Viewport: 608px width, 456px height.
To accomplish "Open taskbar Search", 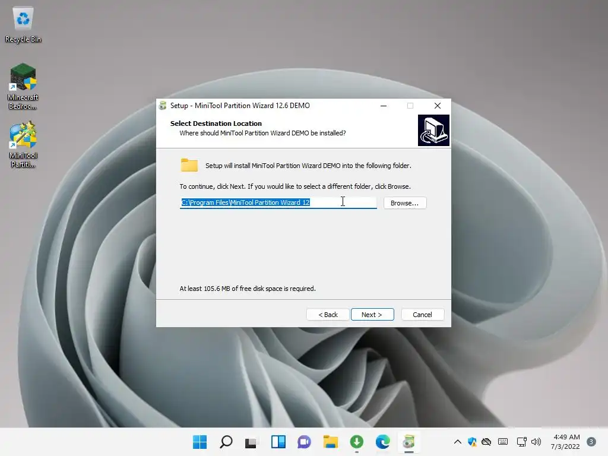I will point(226,442).
